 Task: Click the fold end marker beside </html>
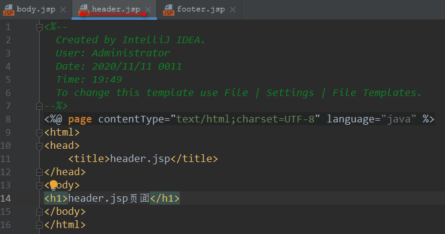click(x=40, y=225)
